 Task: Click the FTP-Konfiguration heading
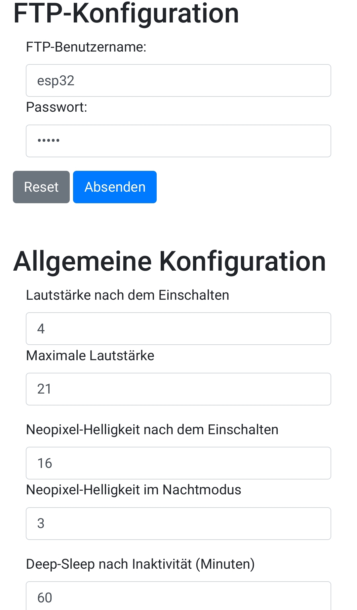pyautogui.click(x=126, y=14)
